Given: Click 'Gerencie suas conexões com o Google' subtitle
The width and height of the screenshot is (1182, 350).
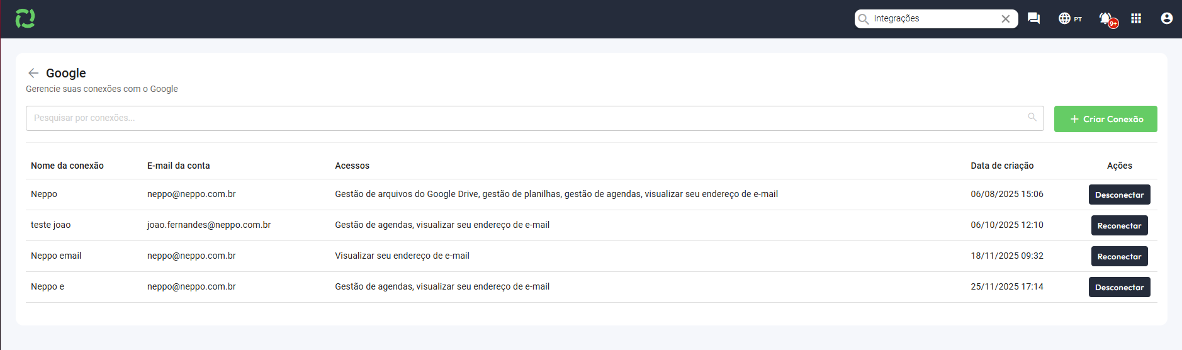Looking at the screenshot, I should [102, 89].
